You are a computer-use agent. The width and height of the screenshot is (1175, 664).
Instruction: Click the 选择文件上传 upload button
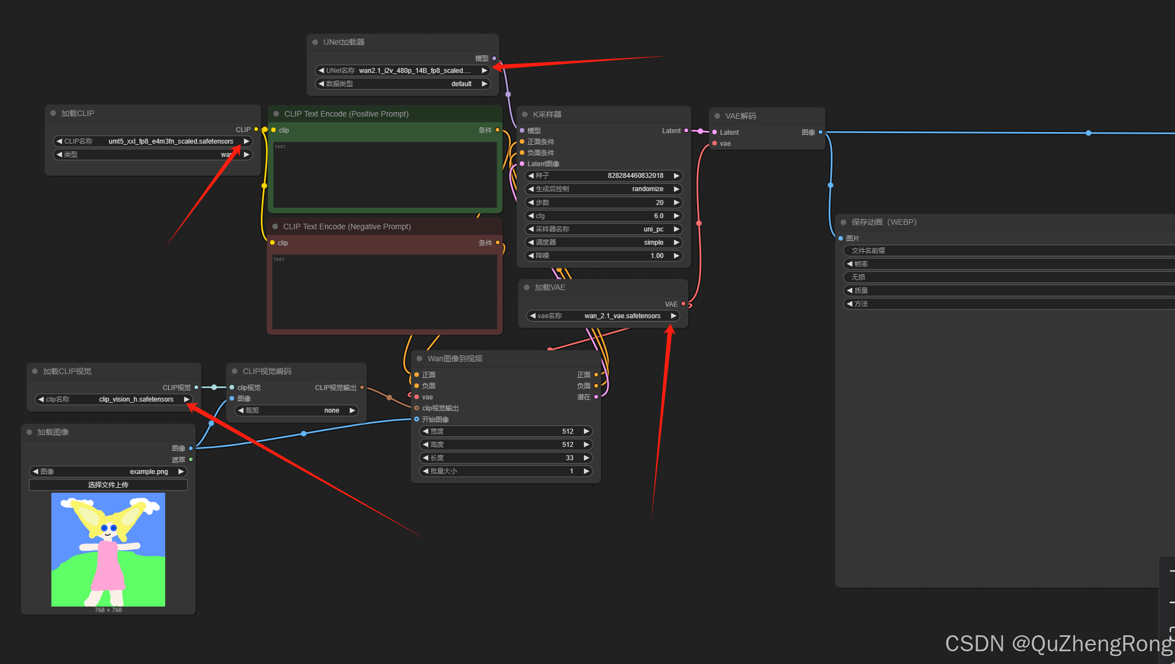click(108, 485)
